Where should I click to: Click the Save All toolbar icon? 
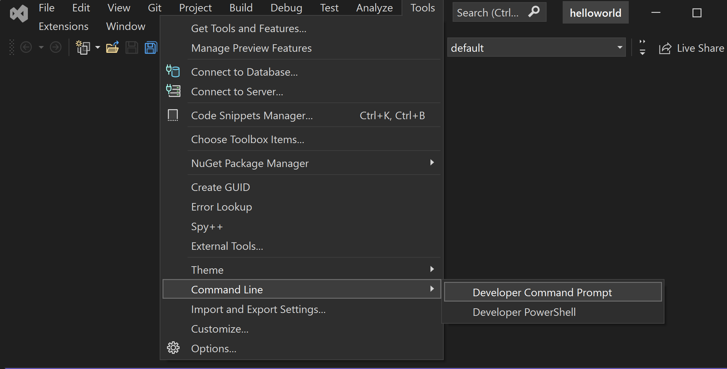(151, 47)
